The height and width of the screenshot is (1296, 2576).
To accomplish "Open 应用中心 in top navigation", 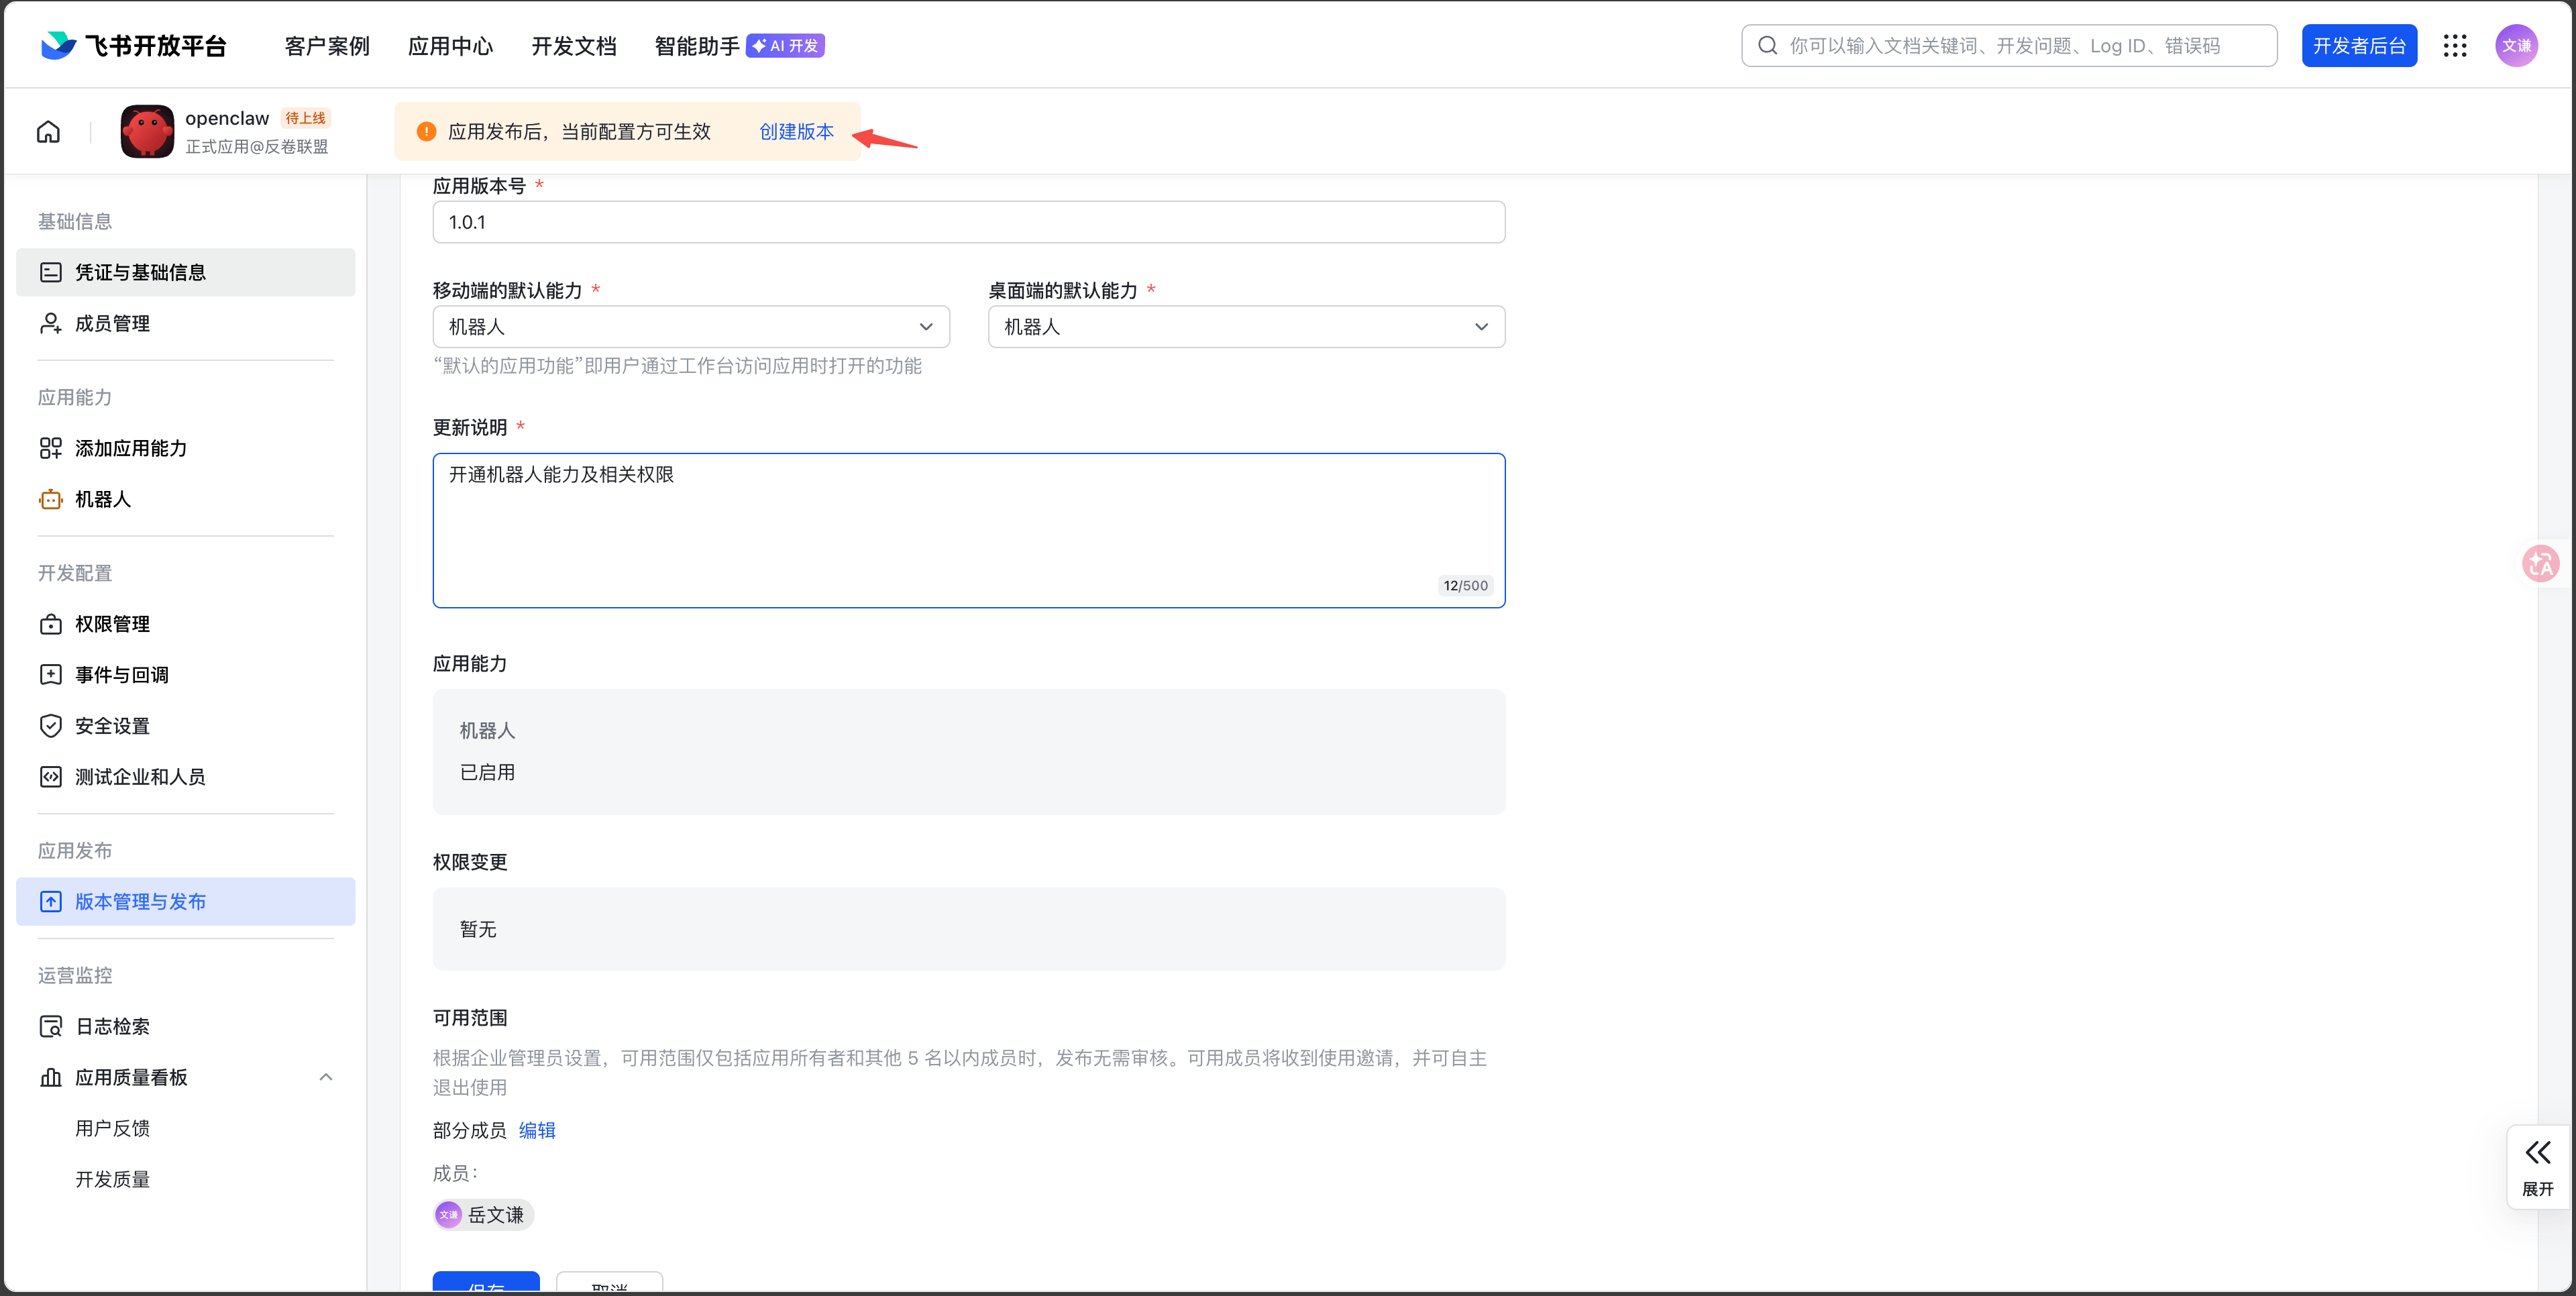I will [x=450, y=46].
